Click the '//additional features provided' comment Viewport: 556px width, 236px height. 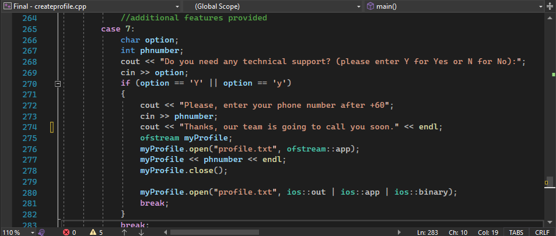[194, 17]
